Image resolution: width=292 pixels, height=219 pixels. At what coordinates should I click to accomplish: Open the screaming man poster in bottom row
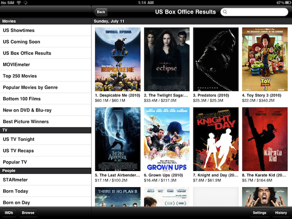pyautogui.click(x=265, y=197)
